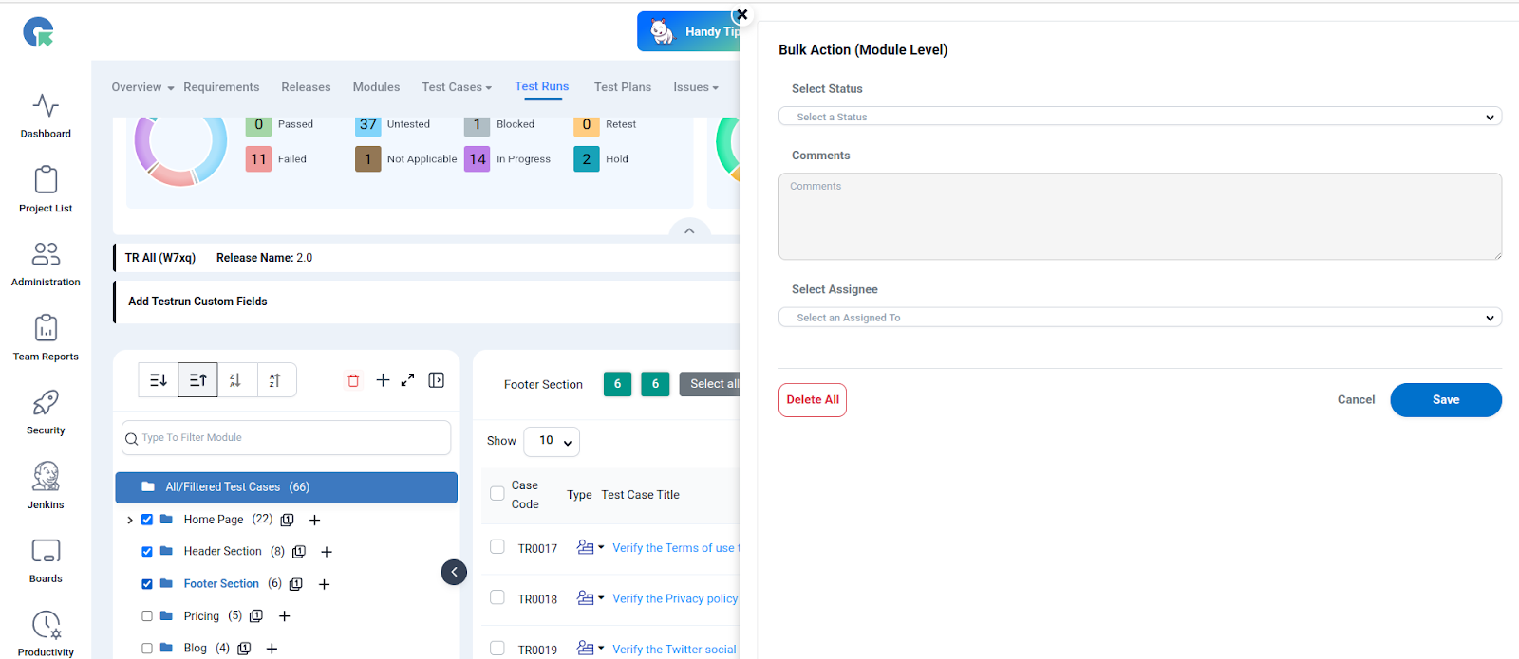Click the In Progress purple badge
Image resolution: width=1519 pixels, height=659 pixels.
coord(478,159)
